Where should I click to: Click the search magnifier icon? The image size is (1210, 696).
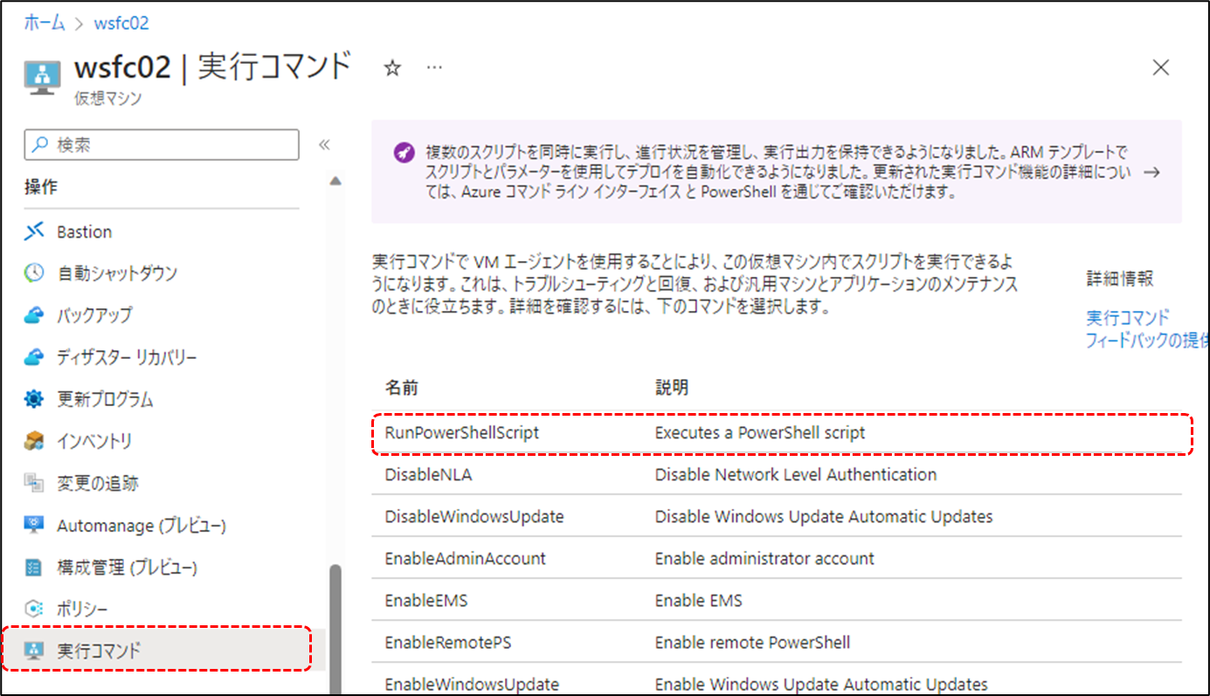coord(40,145)
